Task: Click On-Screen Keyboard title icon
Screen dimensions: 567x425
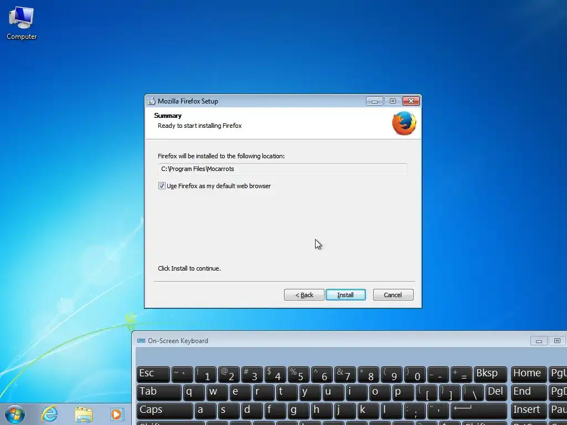Action: (141, 341)
